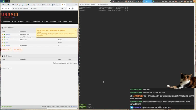
Task: Click the warning triangle beside appdata
Action: [x=3, y=34]
